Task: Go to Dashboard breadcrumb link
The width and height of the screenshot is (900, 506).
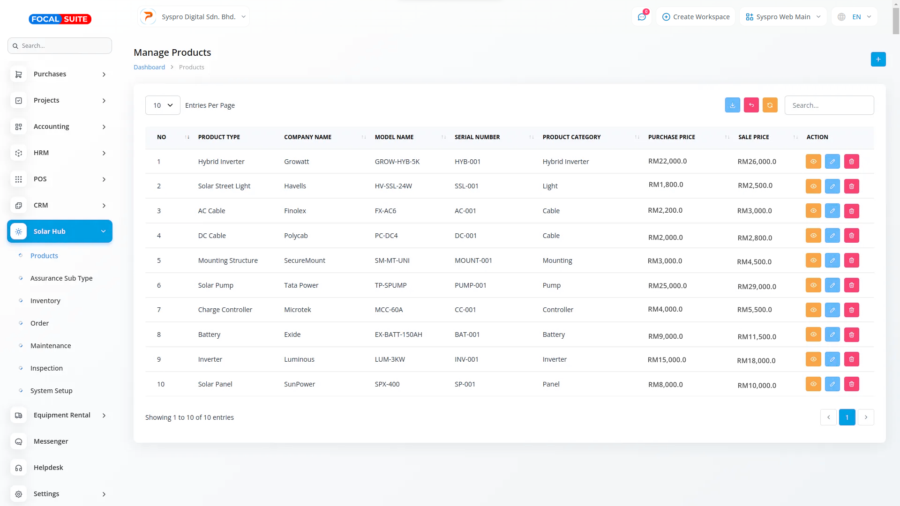Action: (x=149, y=67)
